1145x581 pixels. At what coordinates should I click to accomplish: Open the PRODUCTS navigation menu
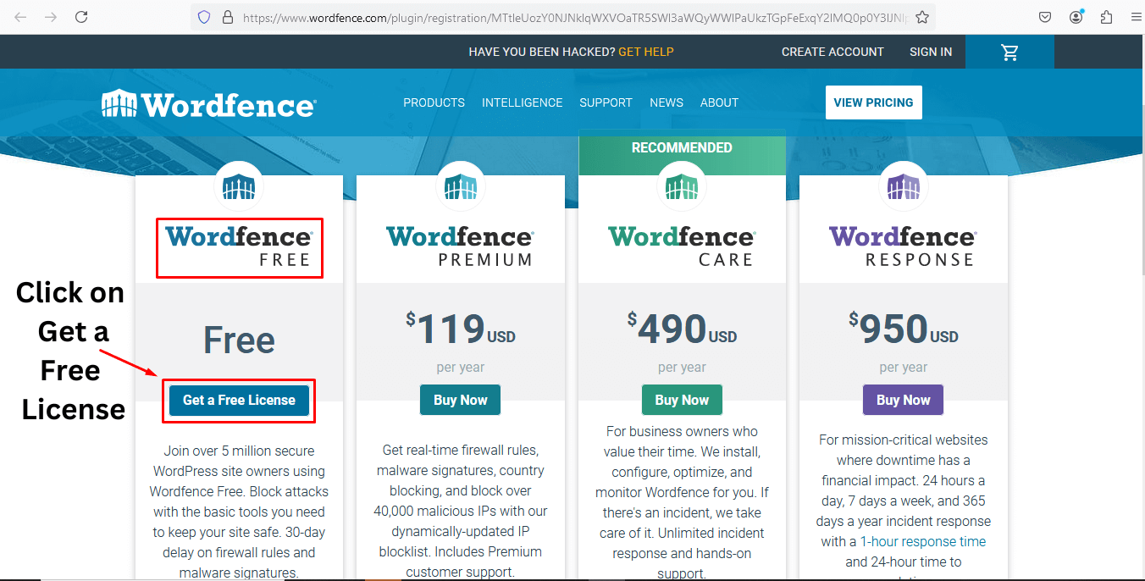[434, 102]
